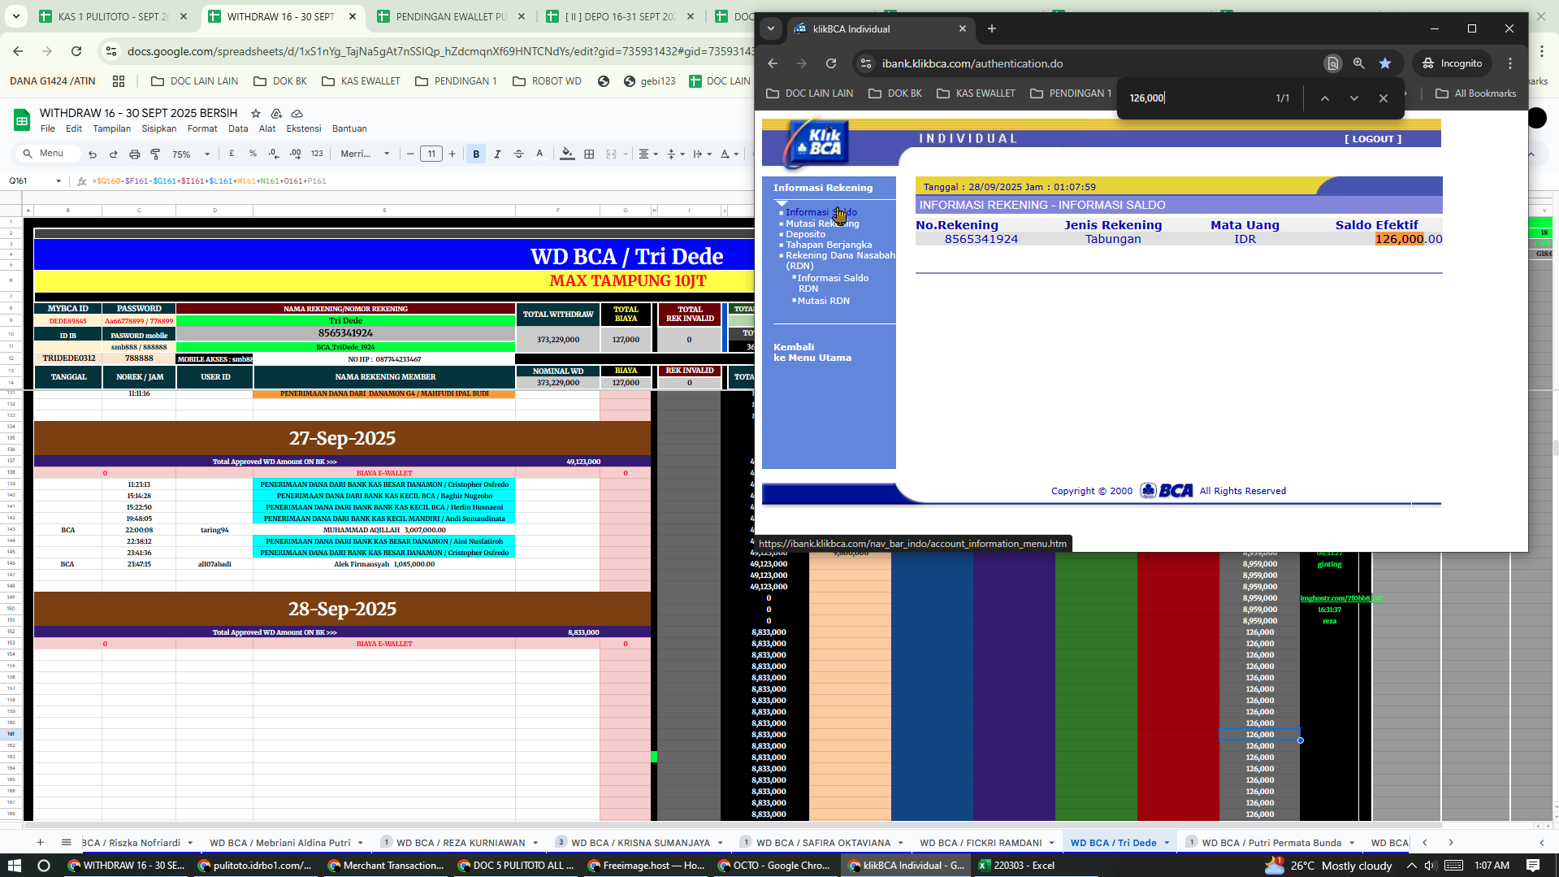
Task: Open the all sheets list icon
Action: pyautogui.click(x=67, y=842)
